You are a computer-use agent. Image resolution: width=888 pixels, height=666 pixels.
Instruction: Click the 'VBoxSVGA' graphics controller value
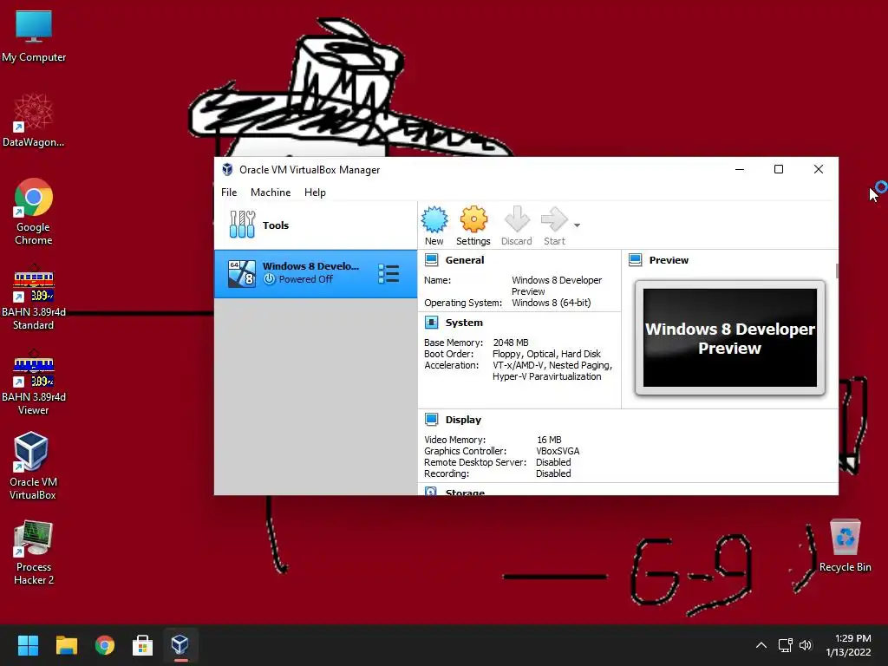pyautogui.click(x=558, y=451)
